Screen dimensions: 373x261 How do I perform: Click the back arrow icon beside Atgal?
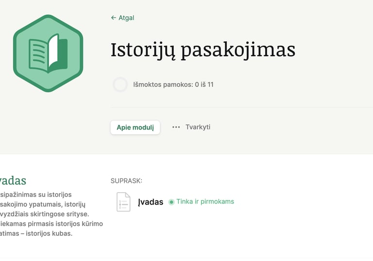click(x=114, y=18)
